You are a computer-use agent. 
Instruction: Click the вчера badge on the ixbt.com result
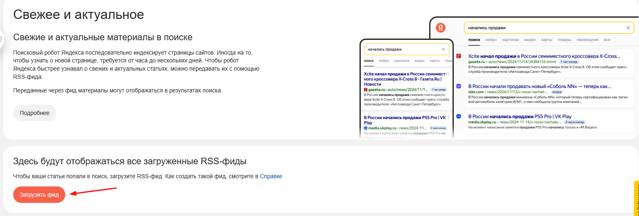[557, 92]
